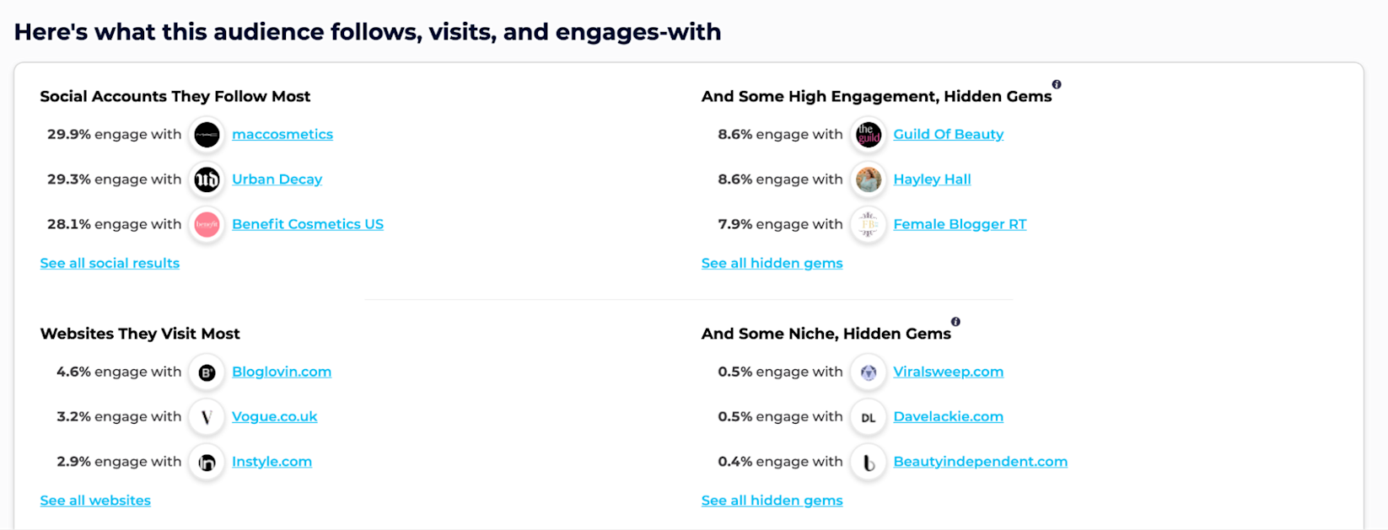Click Hayley Hall's profile photo
This screenshot has height=530, width=1388.
pyautogui.click(x=868, y=179)
